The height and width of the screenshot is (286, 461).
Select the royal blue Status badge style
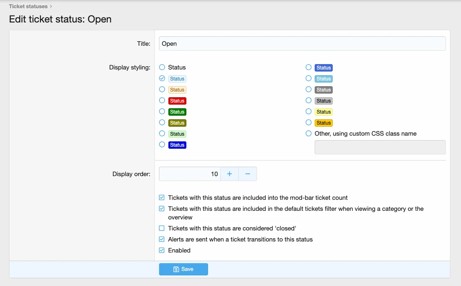coord(309,67)
